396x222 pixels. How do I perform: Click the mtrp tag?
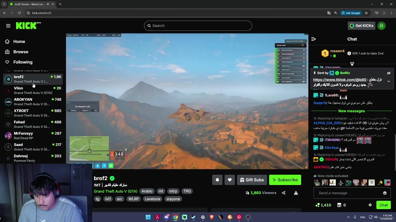point(173,191)
